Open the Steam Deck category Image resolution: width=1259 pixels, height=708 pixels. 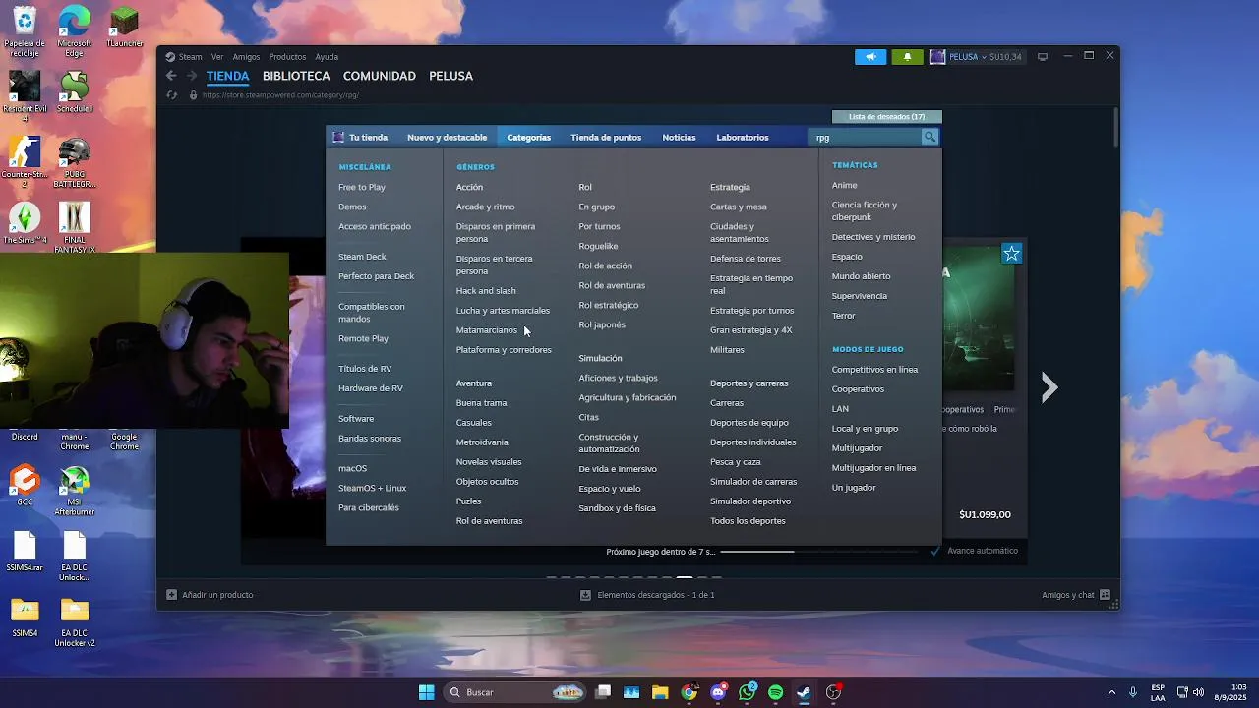point(362,257)
